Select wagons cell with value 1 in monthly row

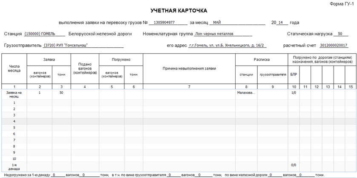pos(40,92)
